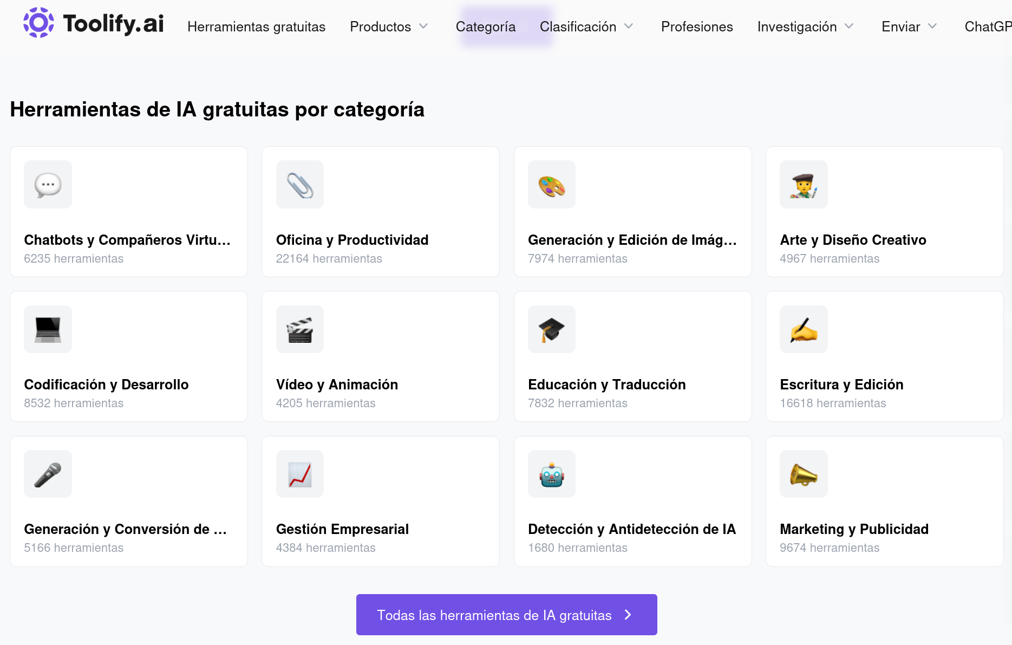Click the Toolify.ai brand name link
The width and height of the screenshot is (1012, 645).
tap(113, 23)
